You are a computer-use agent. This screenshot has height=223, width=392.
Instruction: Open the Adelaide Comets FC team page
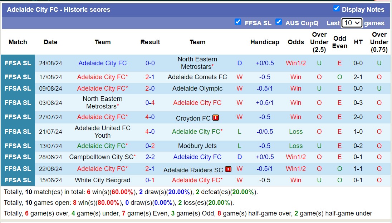(x=197, y=77)
